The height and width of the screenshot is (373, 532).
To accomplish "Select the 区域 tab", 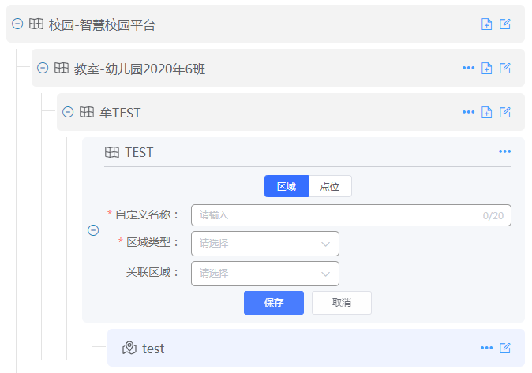I will click(x=286, y=187).
